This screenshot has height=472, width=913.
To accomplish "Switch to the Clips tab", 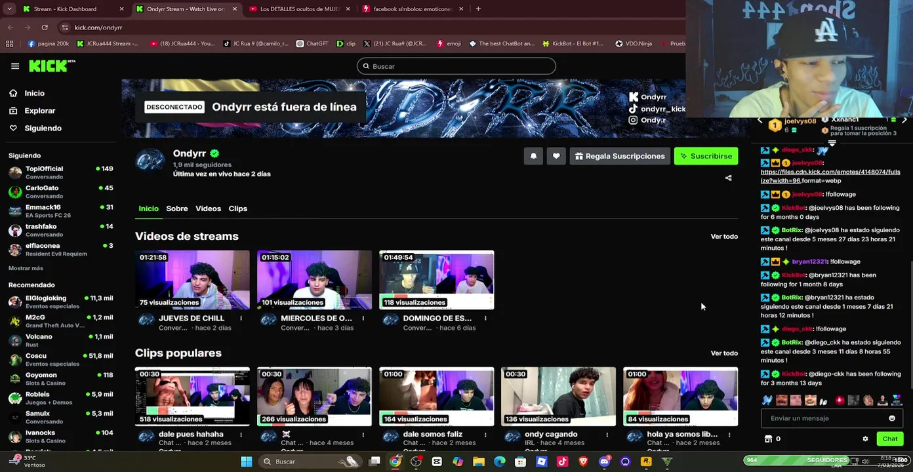I will [x=237, y=208].
